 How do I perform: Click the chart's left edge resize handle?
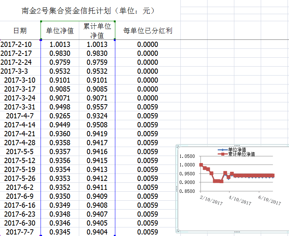[177, 189]
